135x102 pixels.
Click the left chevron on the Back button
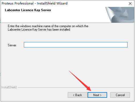tap(74, 95)
